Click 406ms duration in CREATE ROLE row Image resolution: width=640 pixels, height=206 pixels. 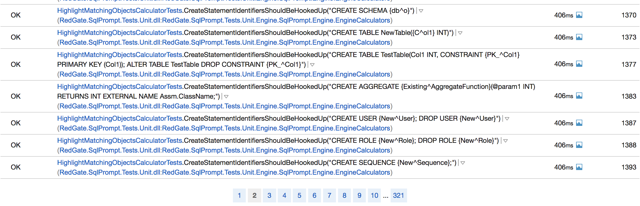coord(564,145)
